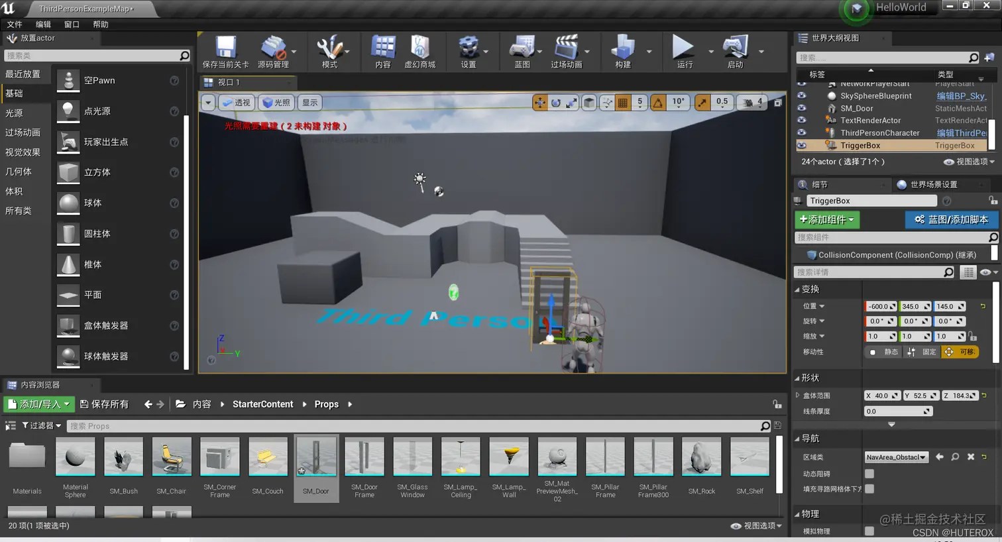Open the Add Component (添加组件) dropdown
This screenshot has width=1002, height=542.
(827, 219)
